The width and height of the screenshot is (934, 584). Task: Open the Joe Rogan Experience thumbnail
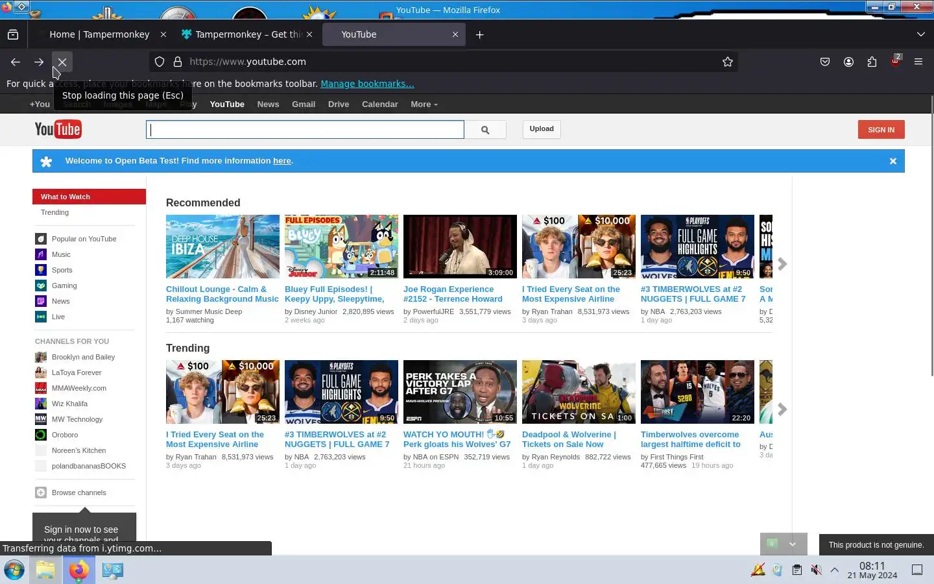(460, 247)
